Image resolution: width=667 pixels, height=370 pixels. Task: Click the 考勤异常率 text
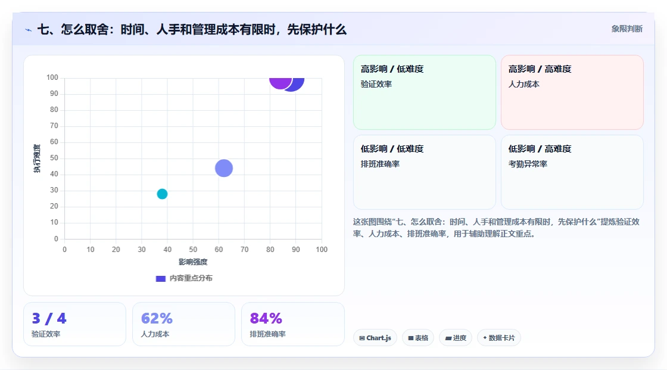click(x=528, y=164)
